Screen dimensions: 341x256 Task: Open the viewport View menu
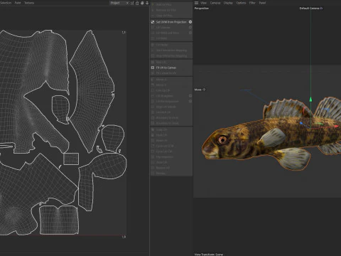pyautogui.click(x=203, y=3)
